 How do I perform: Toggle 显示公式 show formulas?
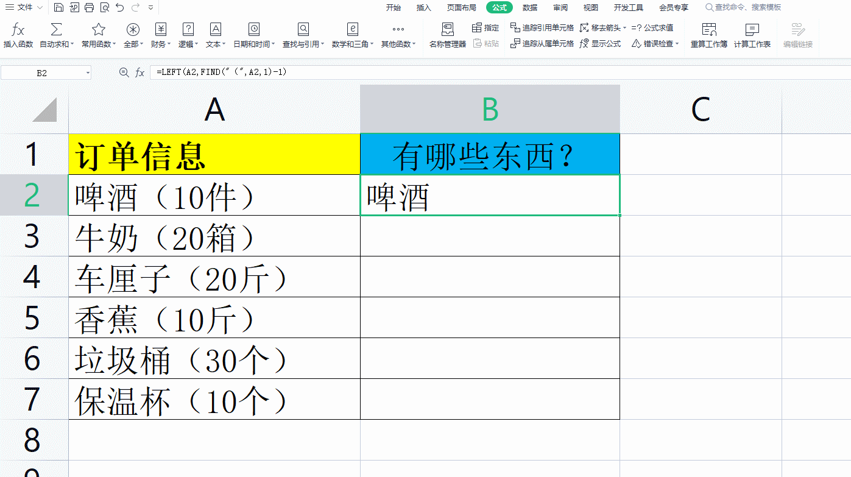[601, 44]
